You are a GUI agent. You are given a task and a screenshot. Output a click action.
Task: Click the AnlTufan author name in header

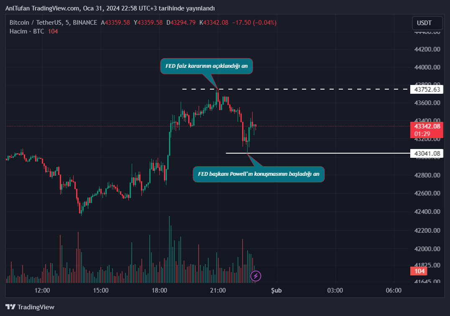point(18,8)
